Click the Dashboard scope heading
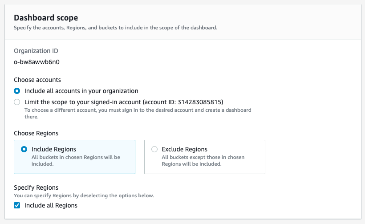This screenshot has height=224, width=365. pyautogui.click(x=46, y=18)
